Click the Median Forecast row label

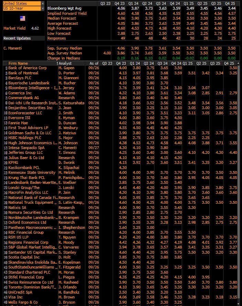point(62,18)
